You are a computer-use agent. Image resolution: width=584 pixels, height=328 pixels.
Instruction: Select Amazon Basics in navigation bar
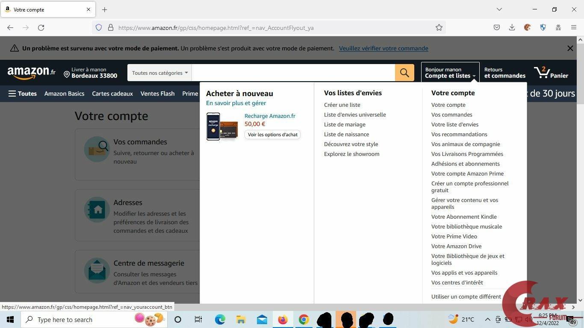click(x=64, y=94)
